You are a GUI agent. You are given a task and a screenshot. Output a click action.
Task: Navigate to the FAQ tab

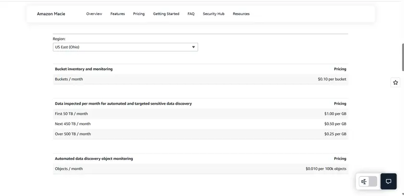(x=191, y=14)
